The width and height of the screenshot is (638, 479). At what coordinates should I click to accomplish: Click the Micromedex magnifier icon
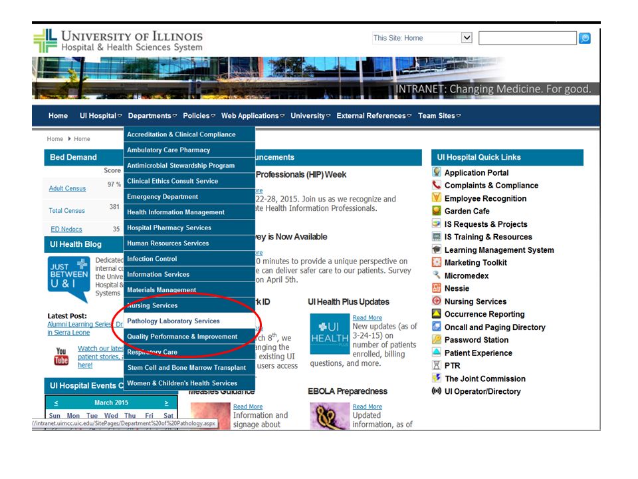(x=437, y=275)
